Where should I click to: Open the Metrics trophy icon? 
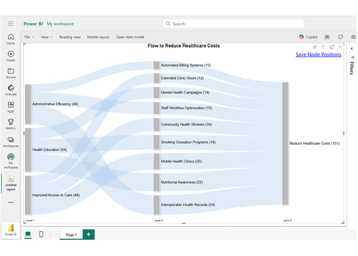click(10, 124)
